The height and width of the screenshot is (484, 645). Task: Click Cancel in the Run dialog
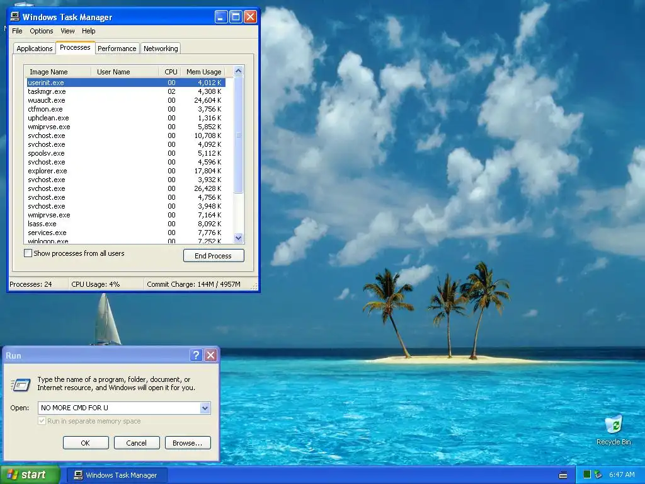[x=137, y=443]
